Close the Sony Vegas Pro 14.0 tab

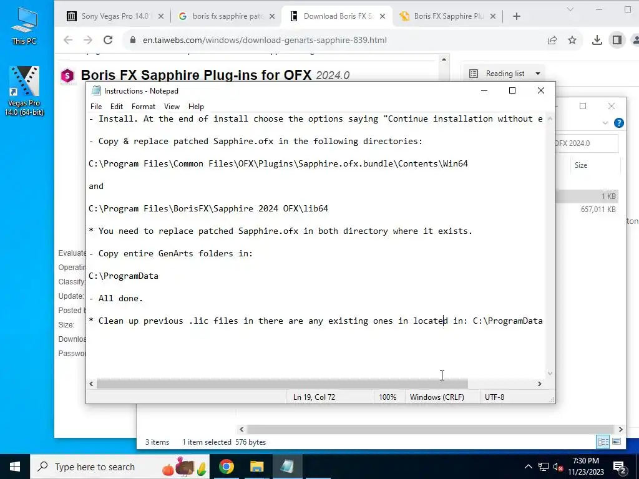(161, 16)
